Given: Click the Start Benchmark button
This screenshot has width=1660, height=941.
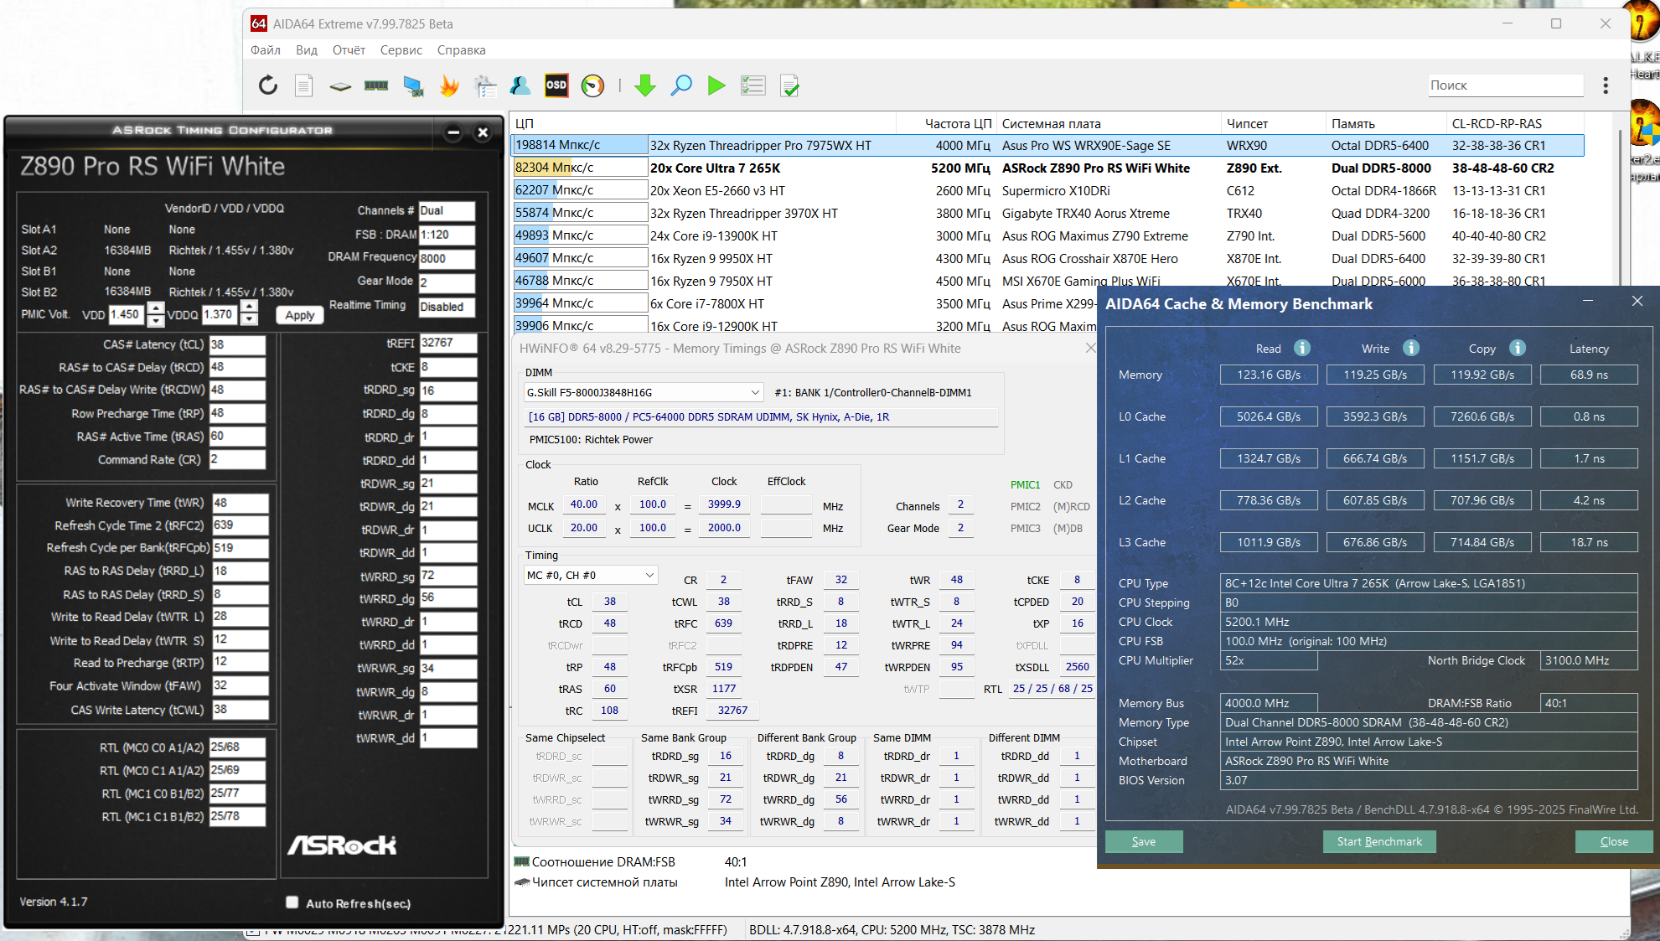Looking at the screenshot, I should coord(1379,841).
